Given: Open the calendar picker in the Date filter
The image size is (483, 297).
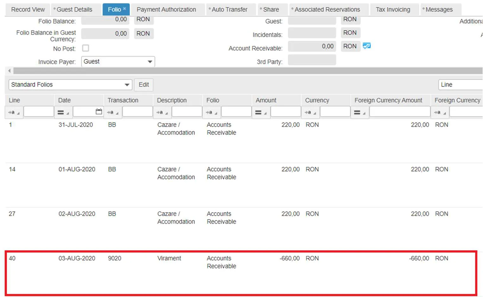Looking at the screenshot, I should 99,112.
